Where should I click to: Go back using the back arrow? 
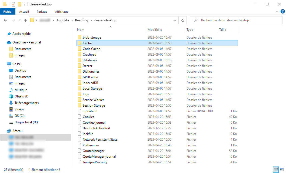coord(5,20)
